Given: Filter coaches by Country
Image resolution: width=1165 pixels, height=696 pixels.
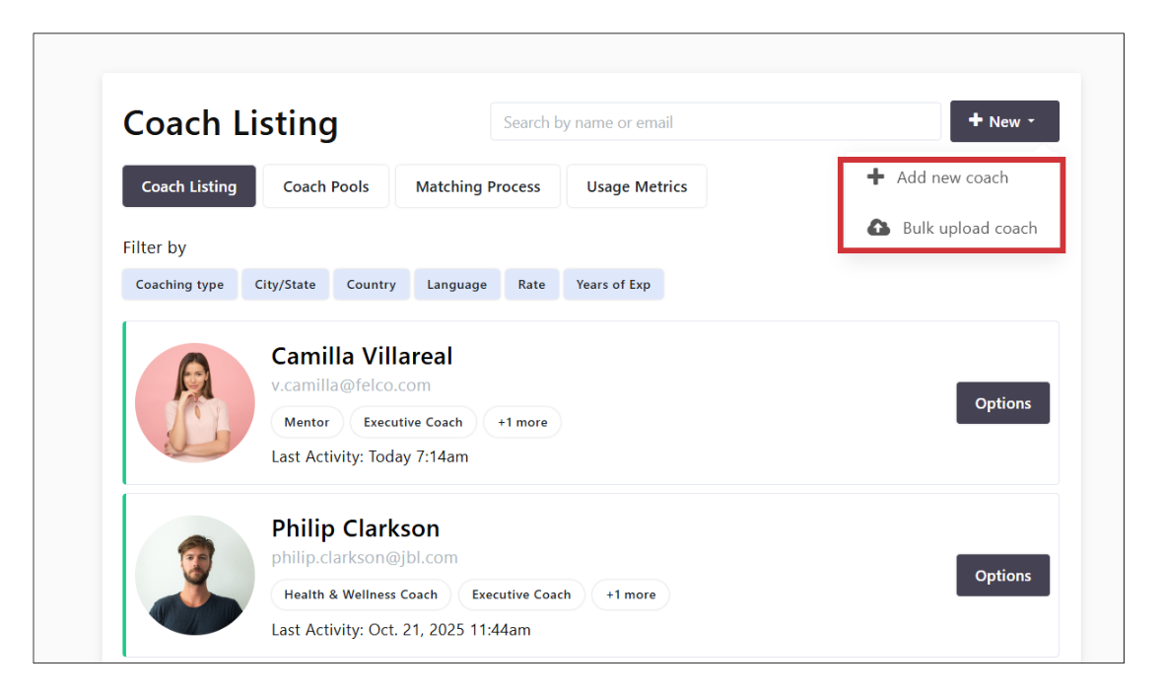Looking at the screenshot, I should point(371,285).
